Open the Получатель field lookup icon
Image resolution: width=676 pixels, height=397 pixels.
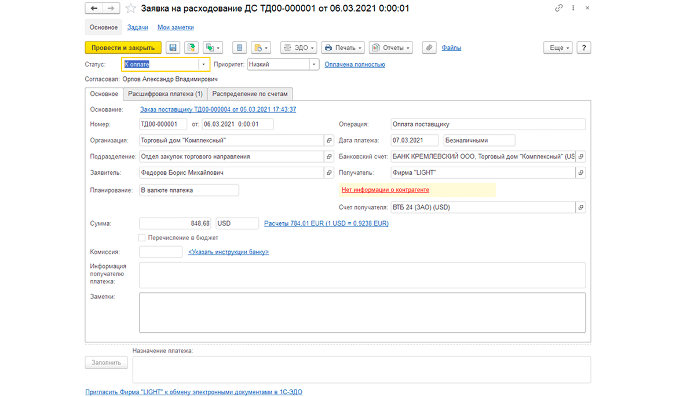580,173
